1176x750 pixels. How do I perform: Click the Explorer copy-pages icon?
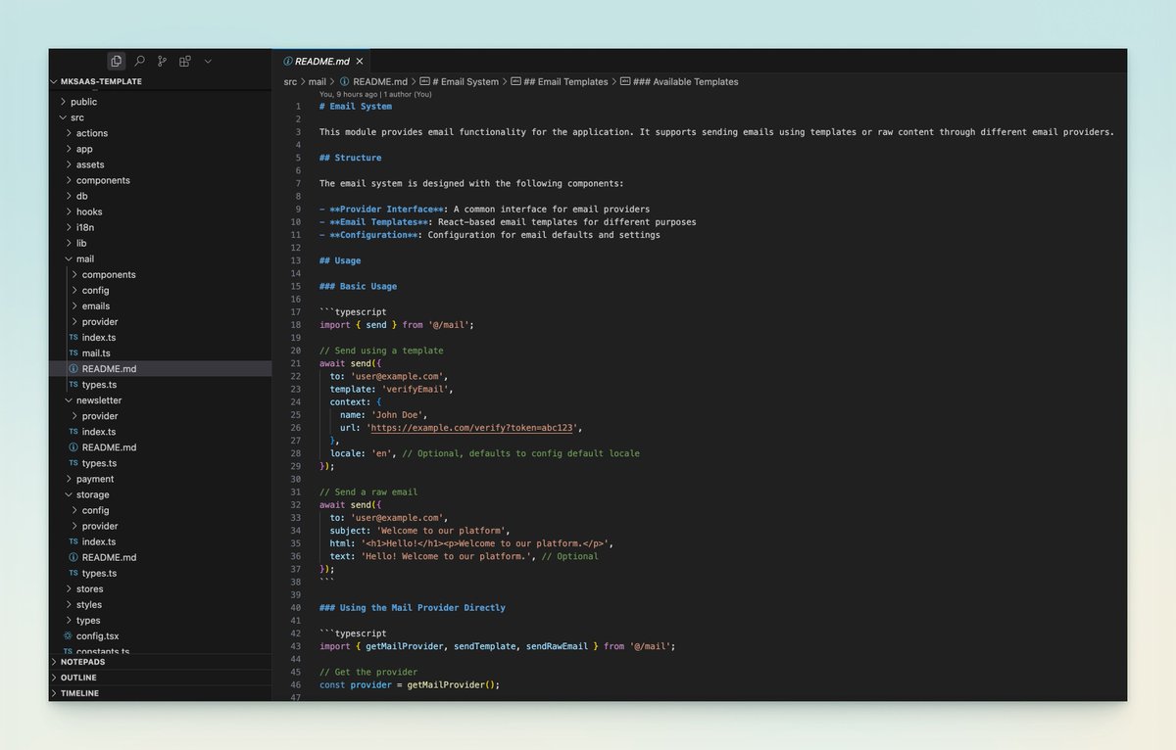pos(117,61)
